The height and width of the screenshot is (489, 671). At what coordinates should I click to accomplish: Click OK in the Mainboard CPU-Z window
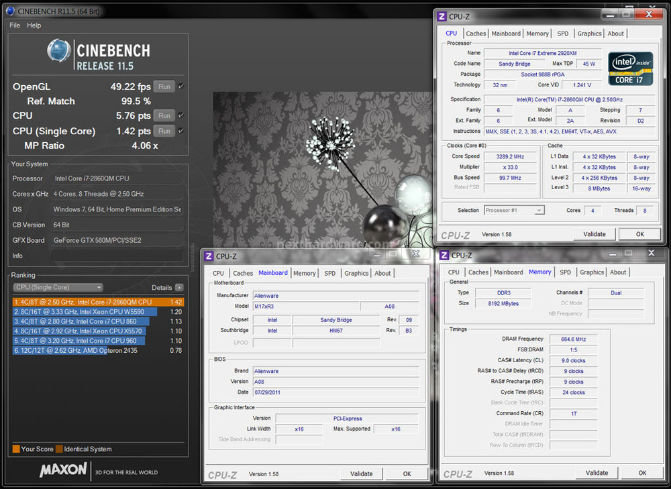(x=407, y=474)
